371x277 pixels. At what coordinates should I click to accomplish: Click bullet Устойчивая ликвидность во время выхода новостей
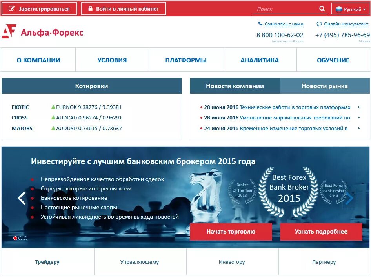pyautogui.click(x=110, y=217)
